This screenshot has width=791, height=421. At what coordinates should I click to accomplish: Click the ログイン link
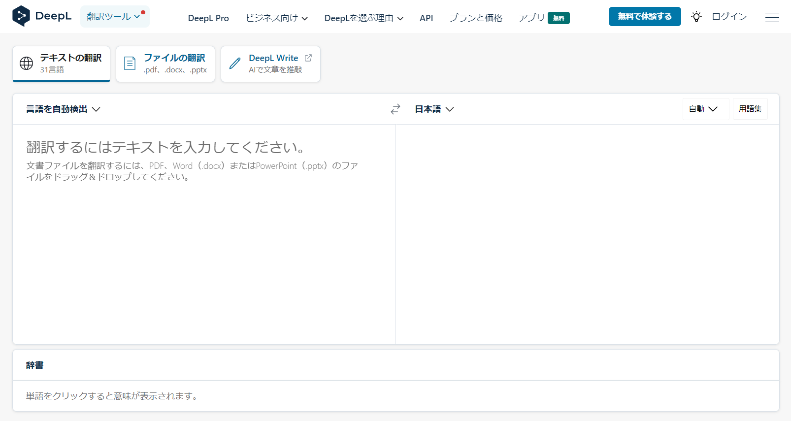729,17
